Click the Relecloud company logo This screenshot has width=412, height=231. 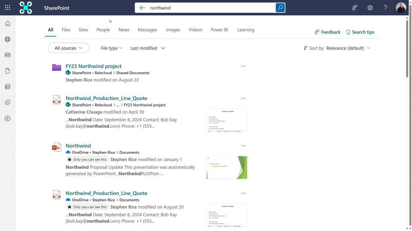click(26, 8)
